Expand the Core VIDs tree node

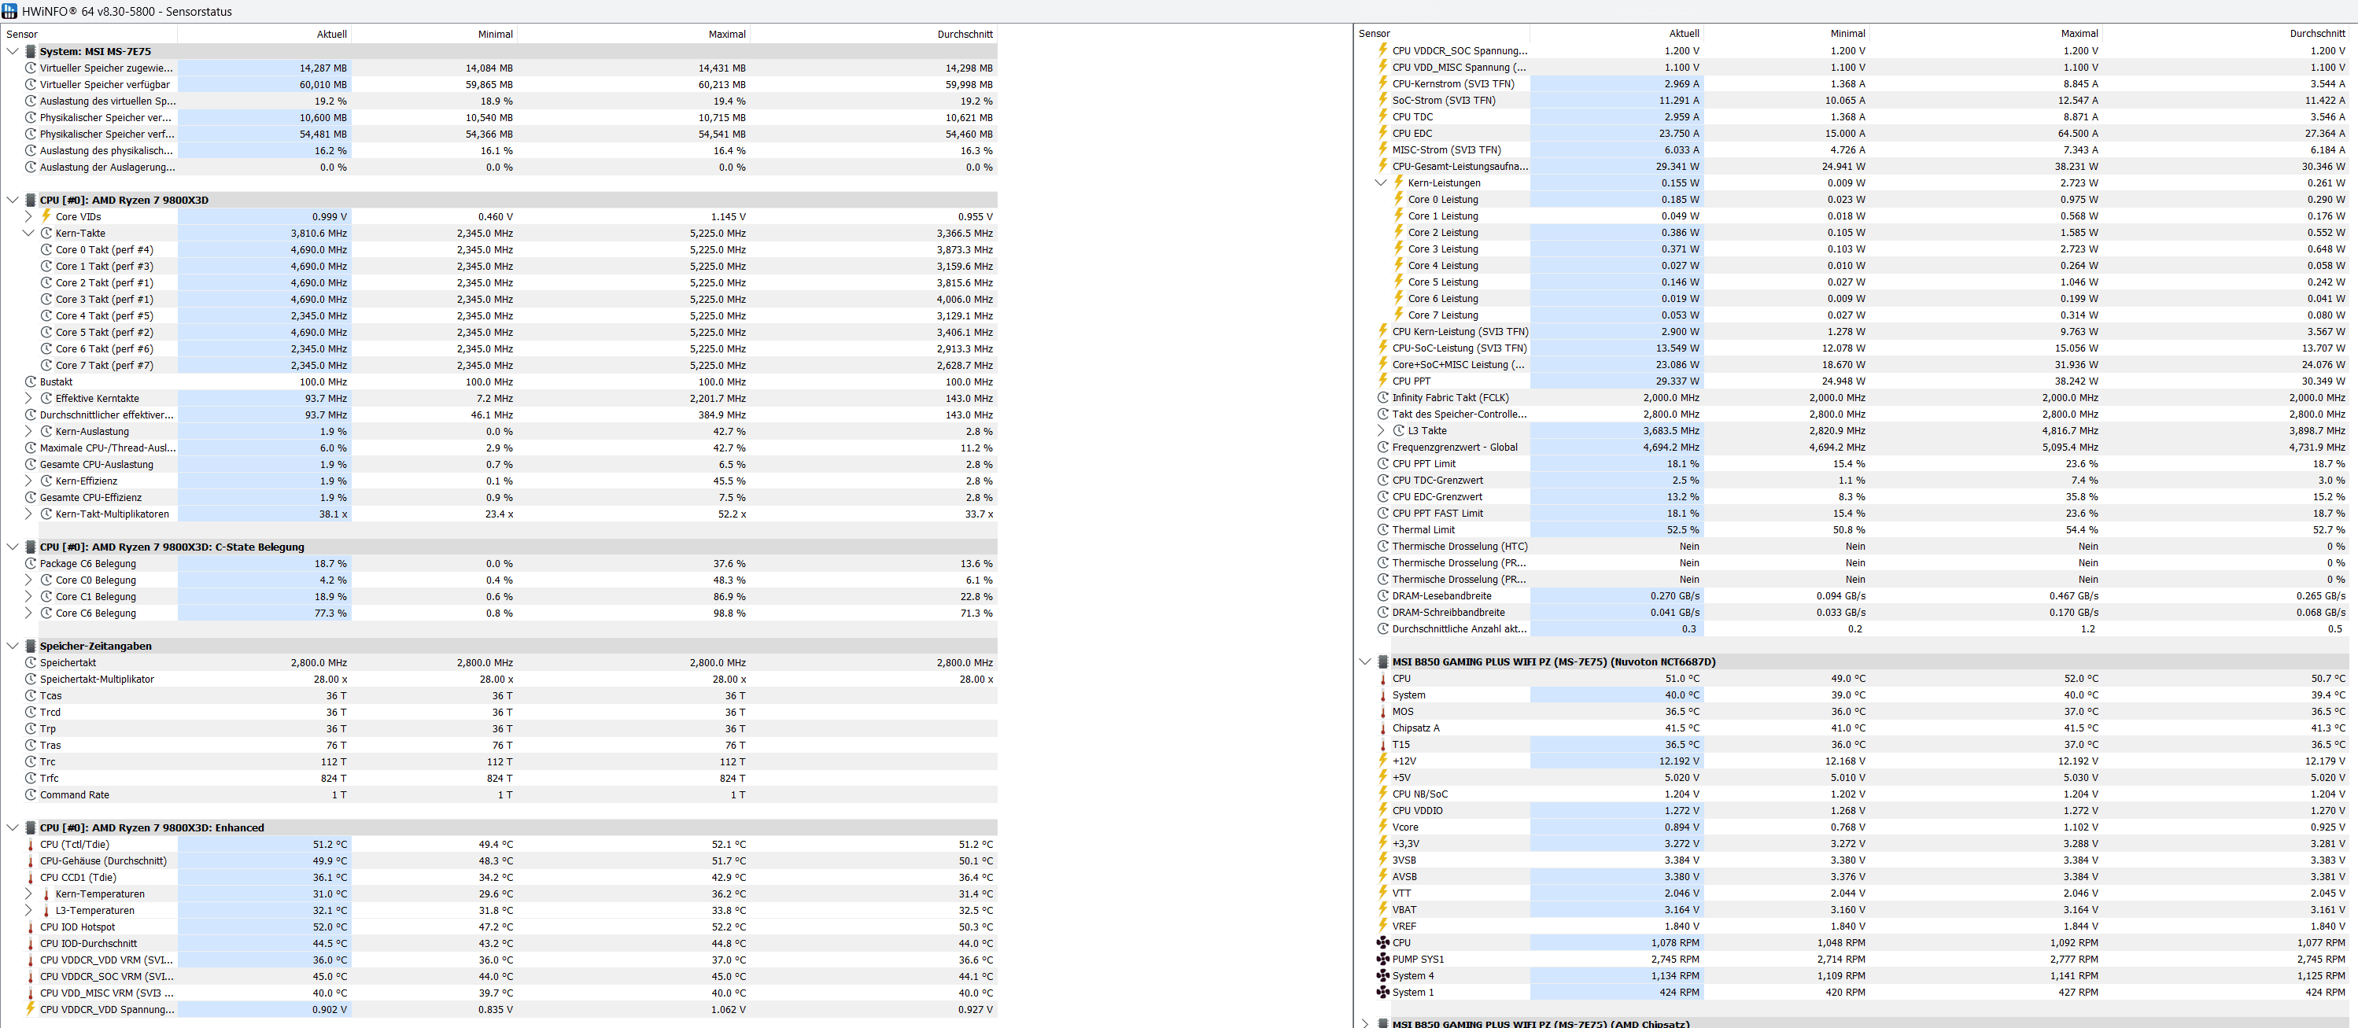(28, 217)
